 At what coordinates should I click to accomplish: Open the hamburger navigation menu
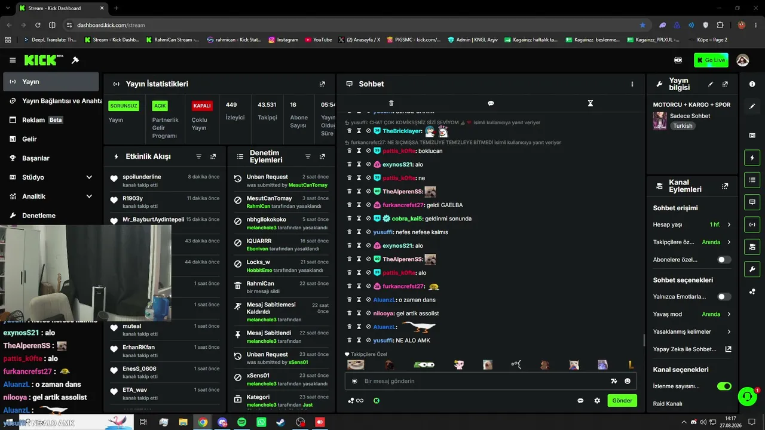click(x=13, y=60)
